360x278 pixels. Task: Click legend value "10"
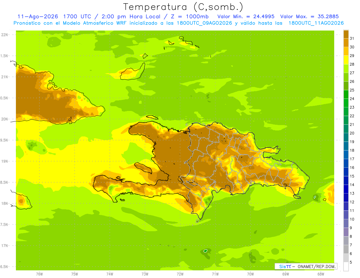pyautogui.click(x=352, y=219)
